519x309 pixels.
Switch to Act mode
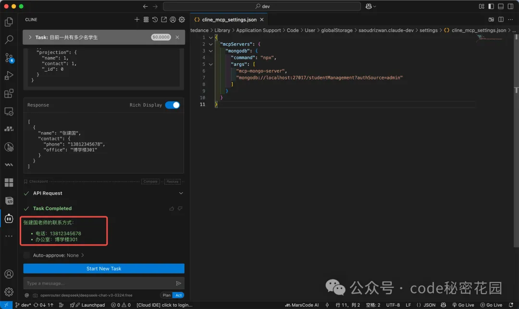pyautogui.click(x=179, y=295)
